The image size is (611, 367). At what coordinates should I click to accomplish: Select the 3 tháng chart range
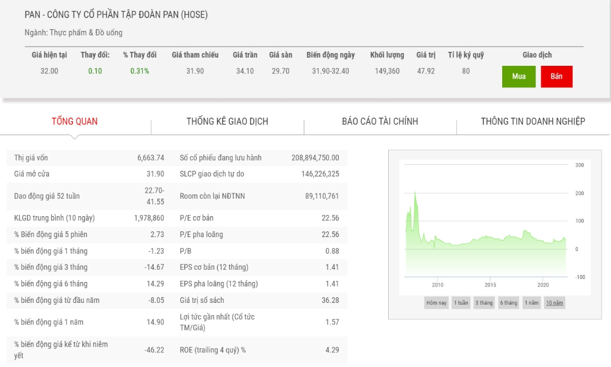484,303
